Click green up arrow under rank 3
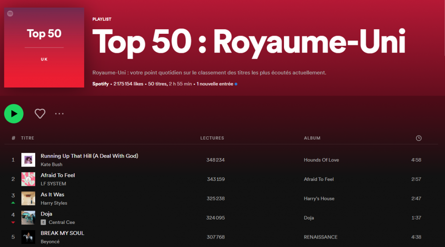 (13, 203)
